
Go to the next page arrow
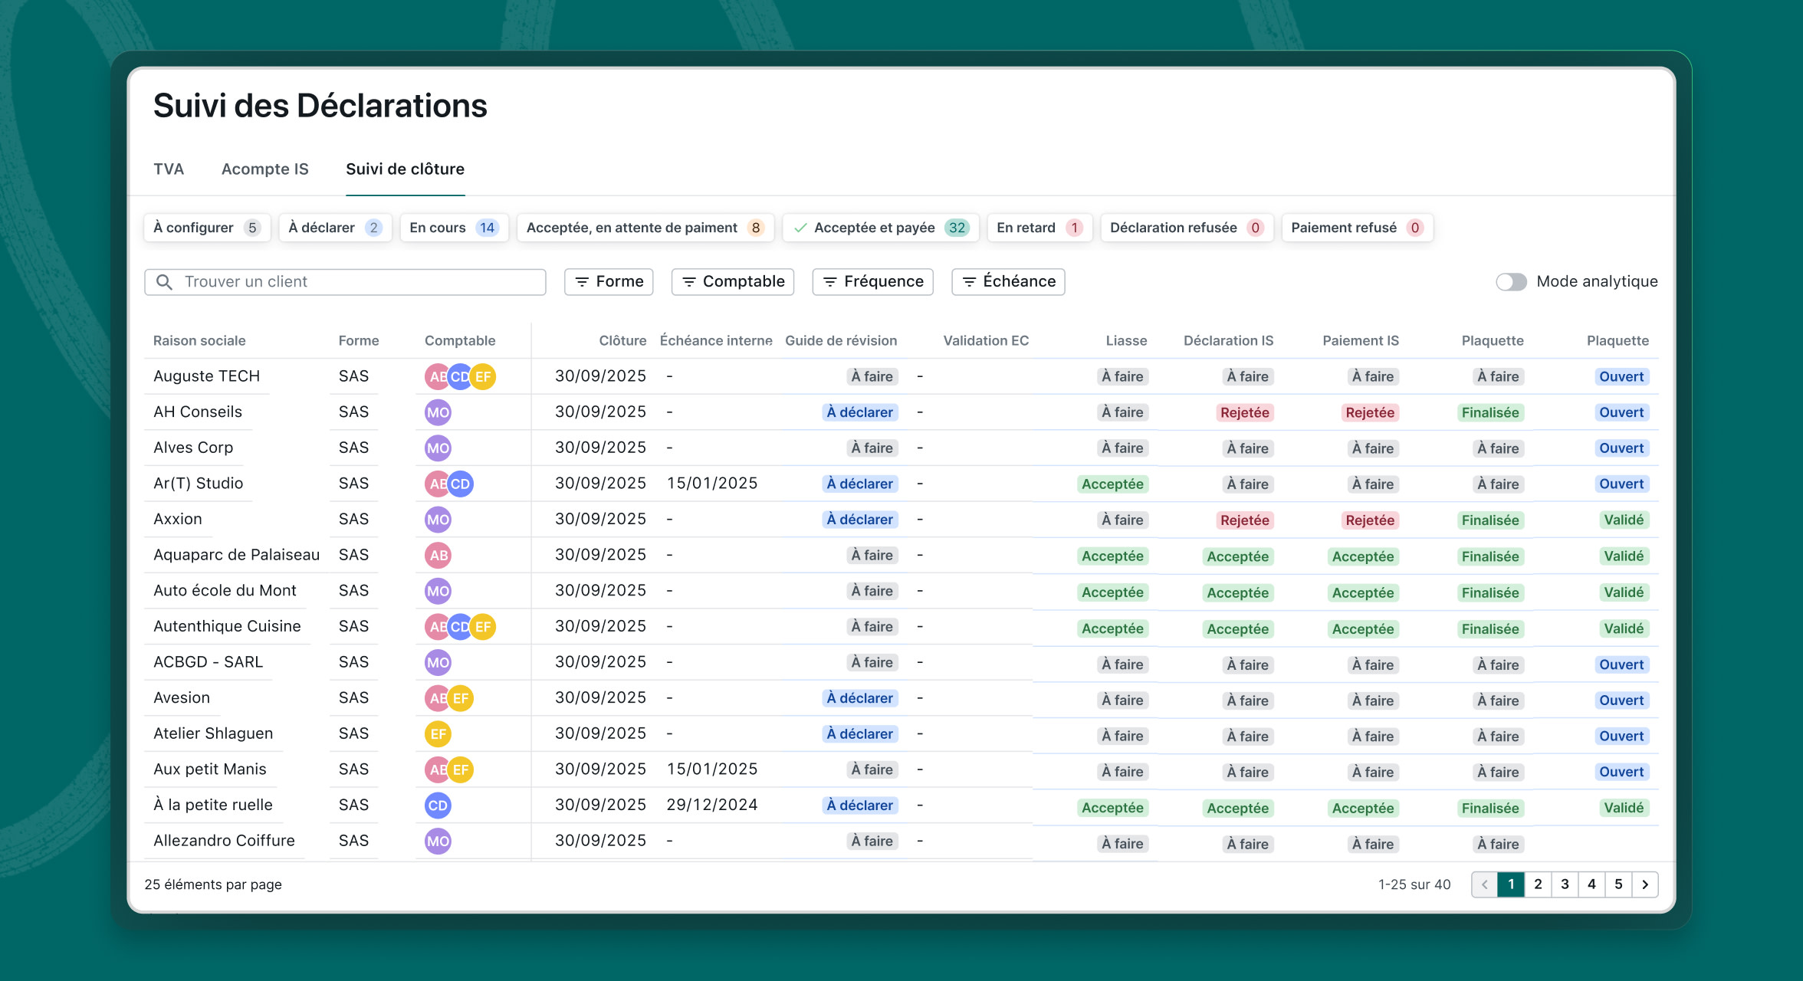[1645, 884]
